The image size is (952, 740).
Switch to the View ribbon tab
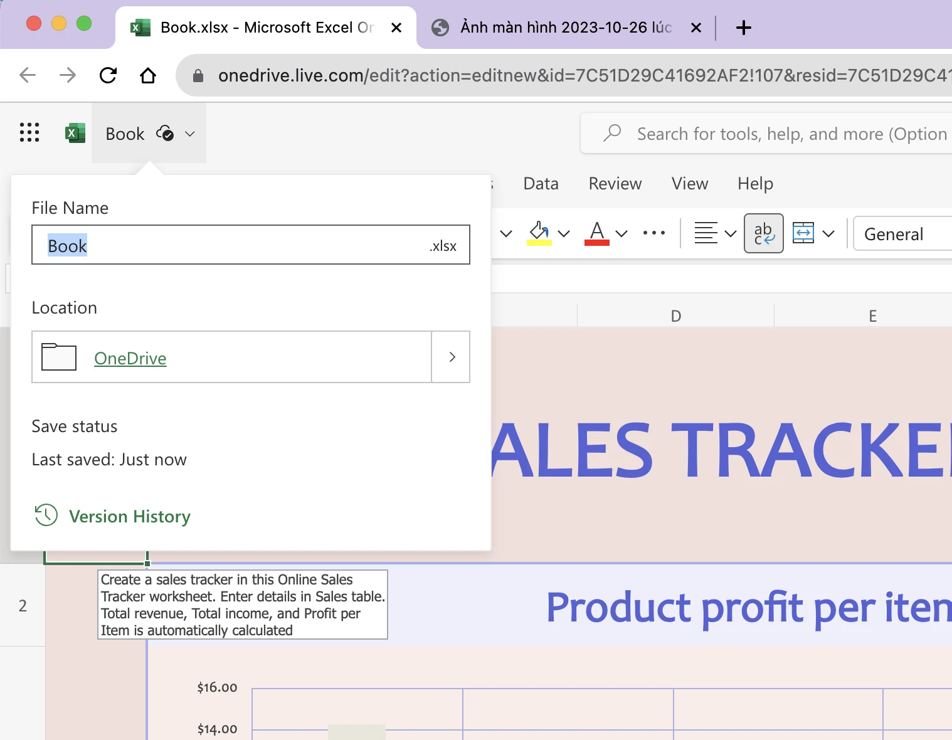(x=689, y=183)
